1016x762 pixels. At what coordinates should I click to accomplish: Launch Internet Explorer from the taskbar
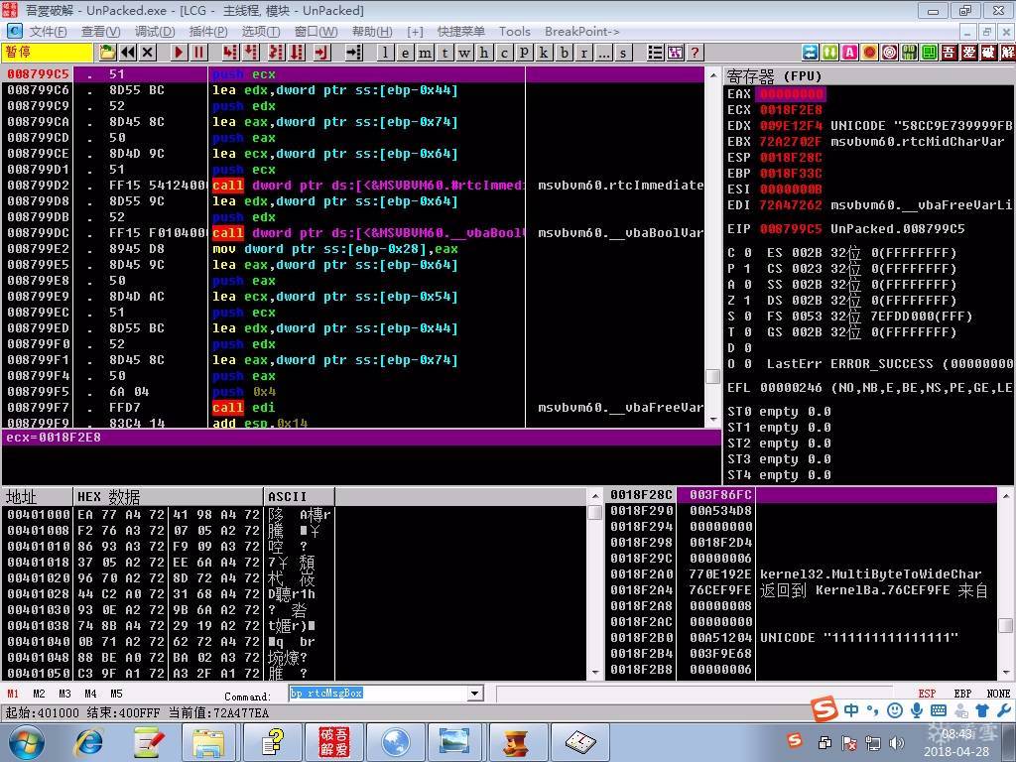click(89, 742)
